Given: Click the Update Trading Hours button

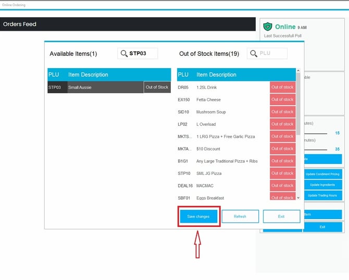Looking at the screenshot, I should (x=322, y=196).
